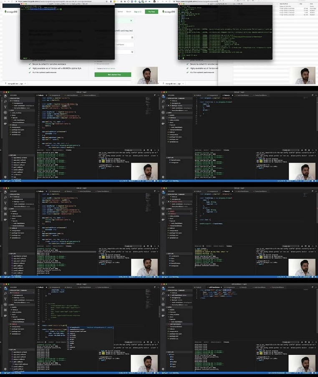
Task: Open the Sign In link in the top-left frame
Action: click(138, 12)
